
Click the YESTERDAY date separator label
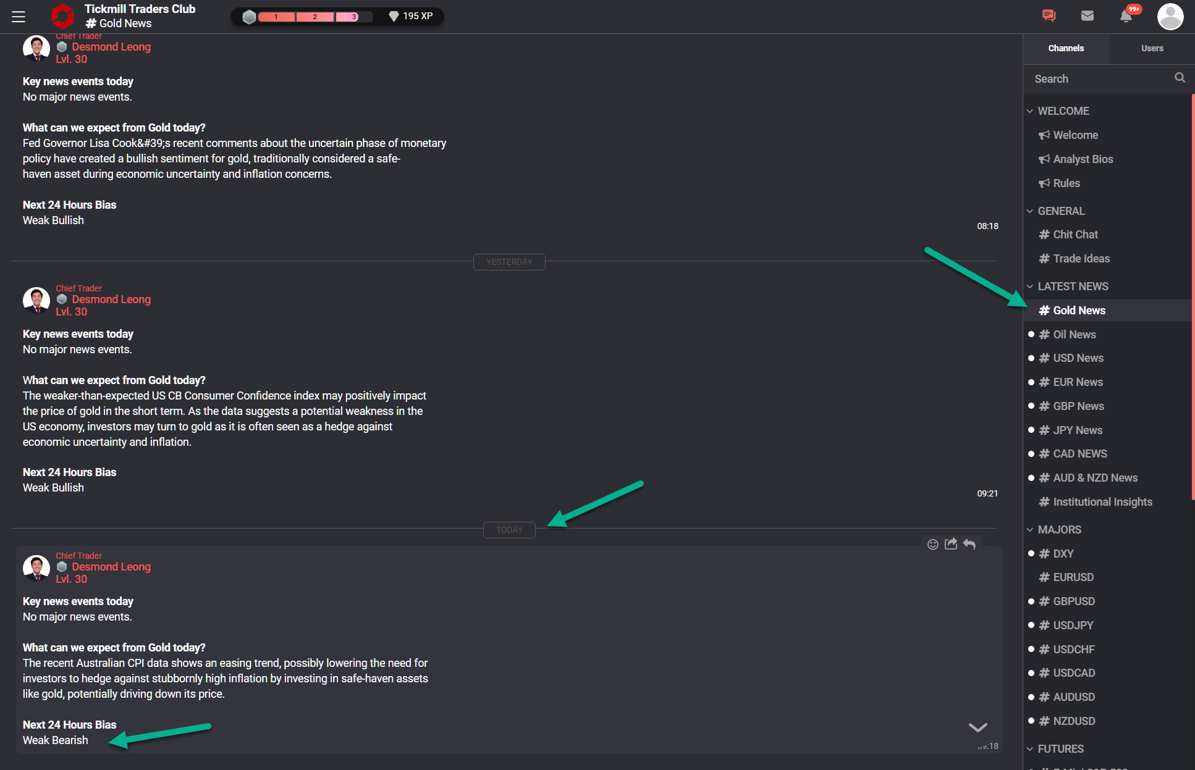[x=509, y=262]
